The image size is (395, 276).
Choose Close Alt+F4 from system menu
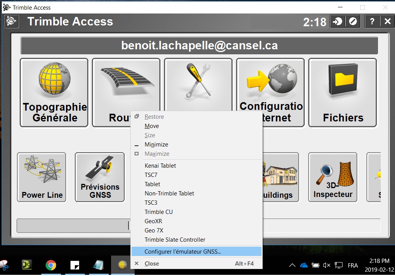point(196,264)
